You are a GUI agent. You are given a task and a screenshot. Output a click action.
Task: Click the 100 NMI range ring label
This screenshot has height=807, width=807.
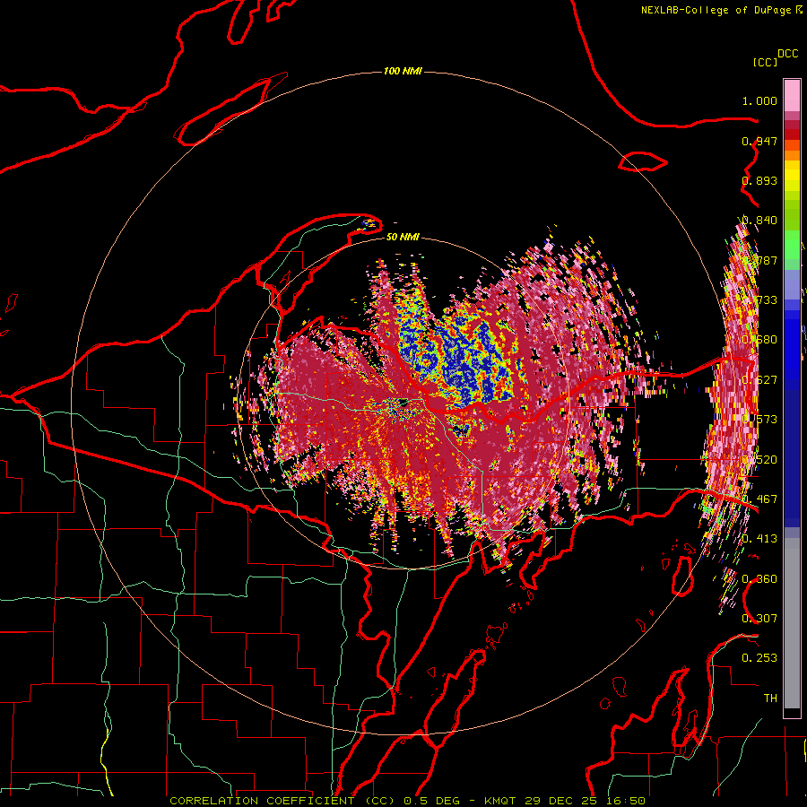click(403, 71)
